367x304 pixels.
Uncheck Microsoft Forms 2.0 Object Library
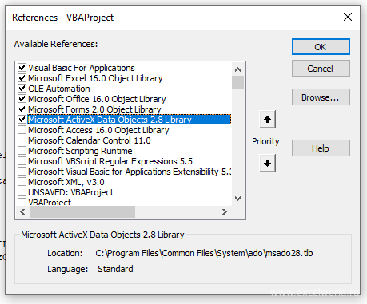coord(22,109)
